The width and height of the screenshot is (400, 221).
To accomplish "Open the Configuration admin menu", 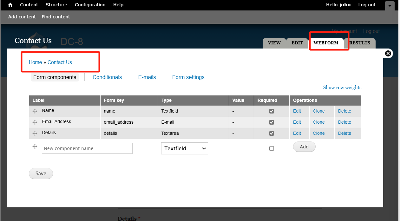I will pyautogui.click(x=90, y=5).
